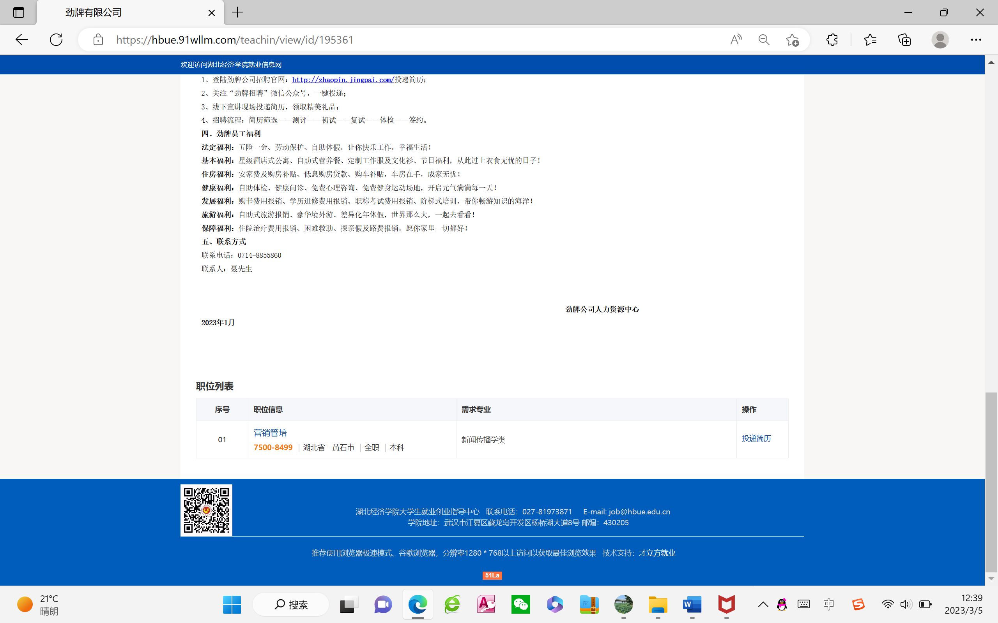Open the tab actions menu
This screenshot has height=623, width=998.
(19, 12)
